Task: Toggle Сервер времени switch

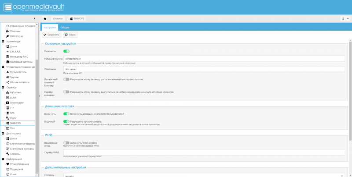Action: click(x=66, y=92)
